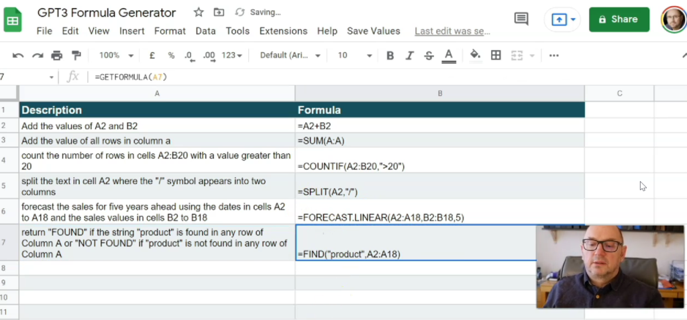Select cell with =A2+B2
Screen dimensions: 687x320
[440, 126]
